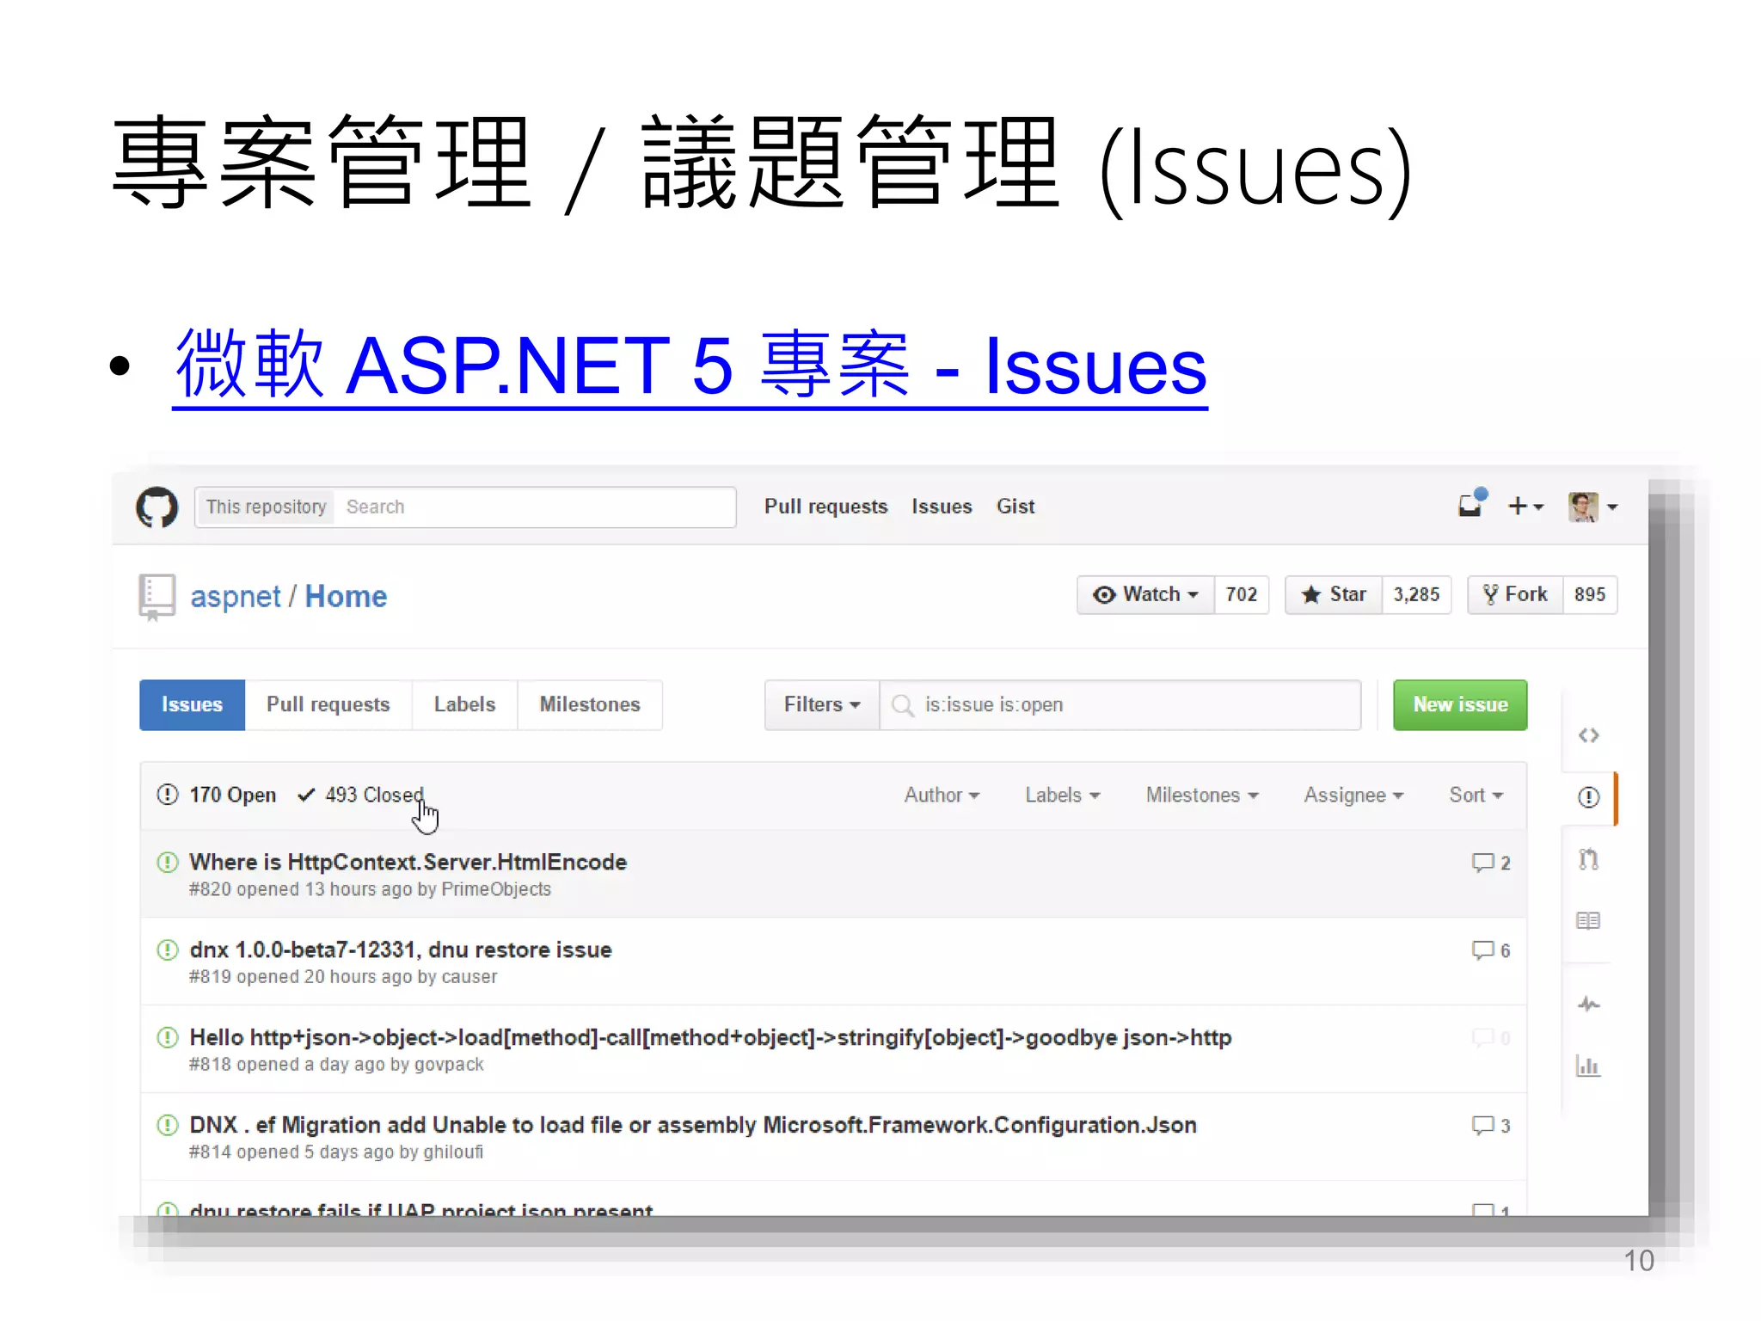
Task: Click the 3,285 stargazers count
Action: click(1416, 594)
